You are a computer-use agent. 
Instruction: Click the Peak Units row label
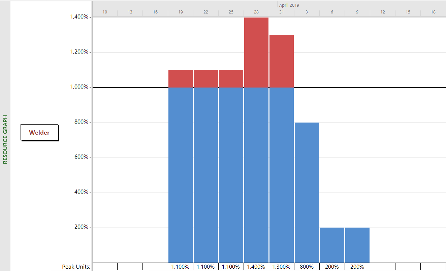point(76,267)
